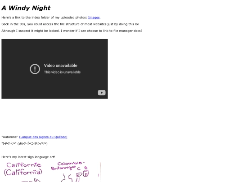Click the exclamation error icon in video
243x182 pixels.
[35, 69]
